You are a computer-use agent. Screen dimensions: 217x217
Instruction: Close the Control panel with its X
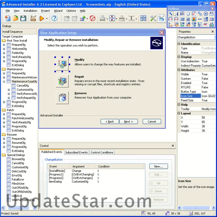173,146
